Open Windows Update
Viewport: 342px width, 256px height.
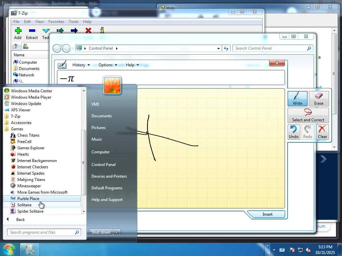pos(26,103)
